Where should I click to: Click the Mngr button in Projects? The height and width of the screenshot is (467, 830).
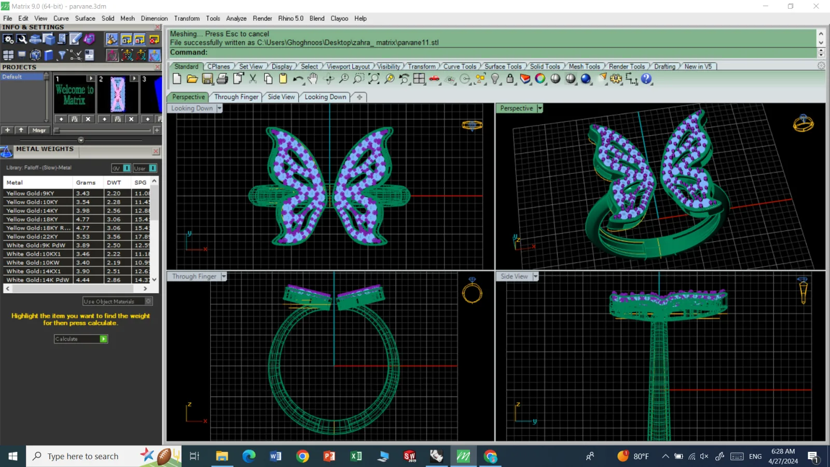pos(39,130)
